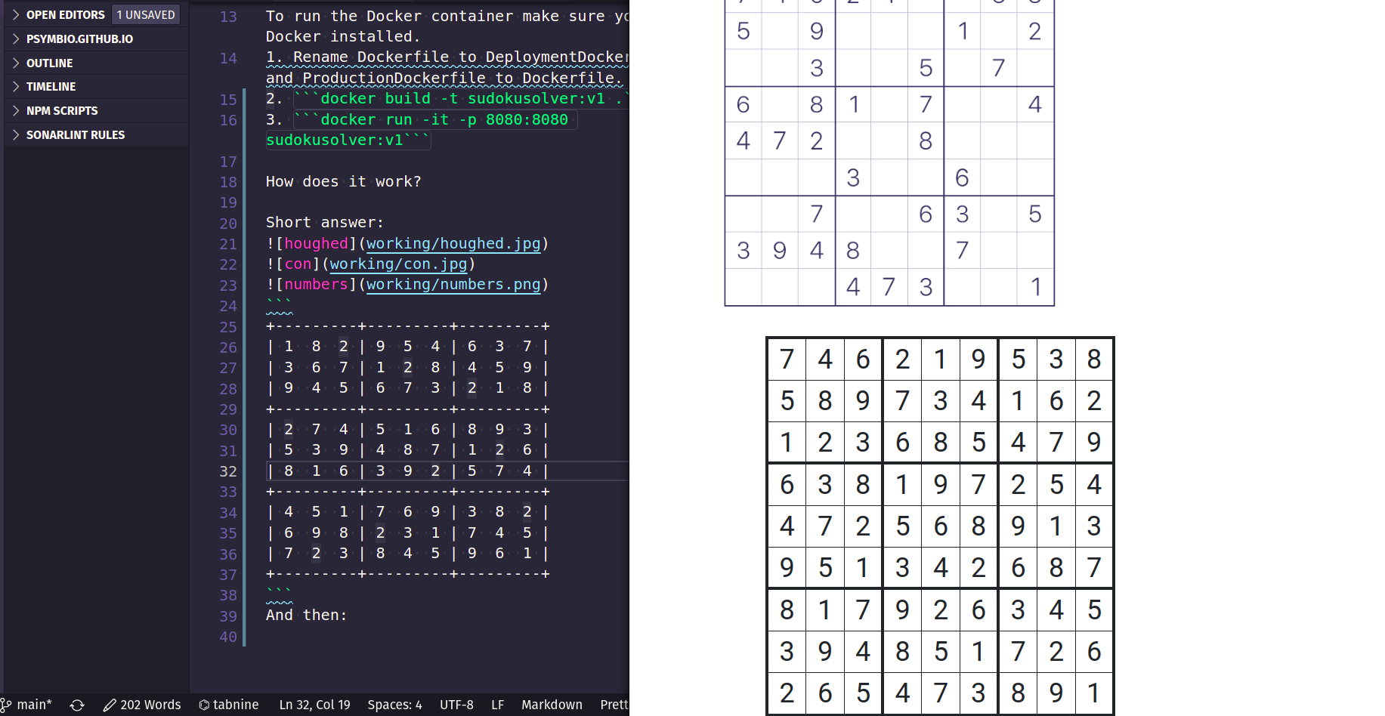Open the working/con.jpg link

click(x=398, y=264)
